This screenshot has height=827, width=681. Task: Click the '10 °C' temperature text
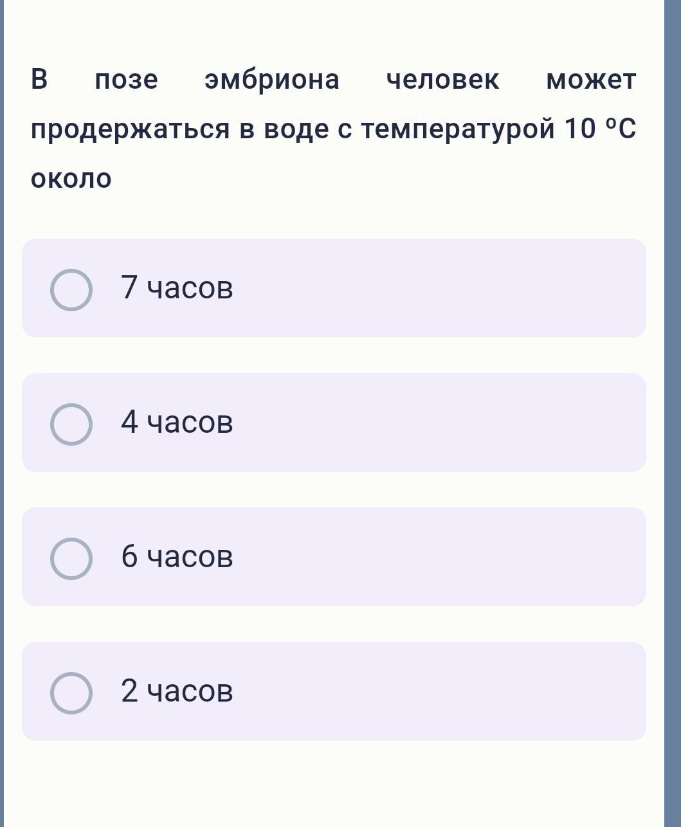(600, 129)
